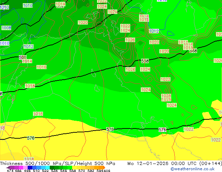
Task: Click the red '1014' label under 560
Action: pos(27,61)
